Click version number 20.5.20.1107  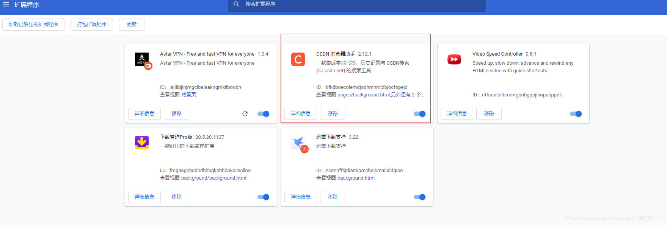[x=209, y=137]
